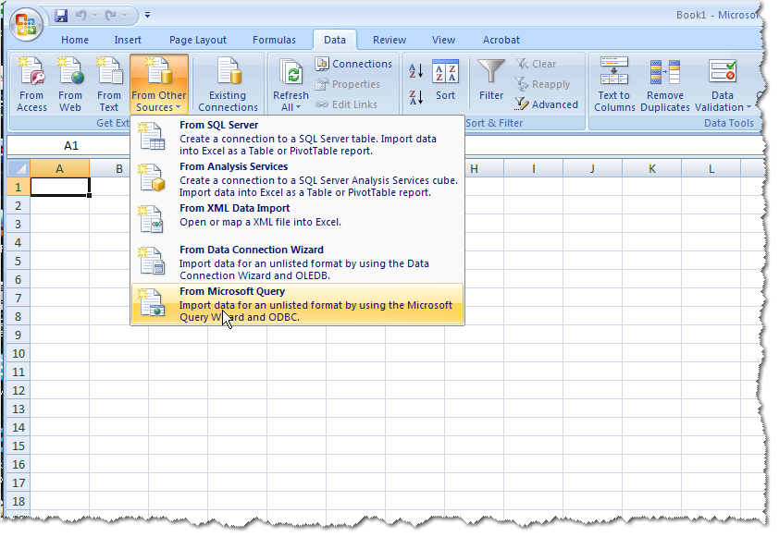
Task: Select column K header
Action: click(x=652, y=169)
